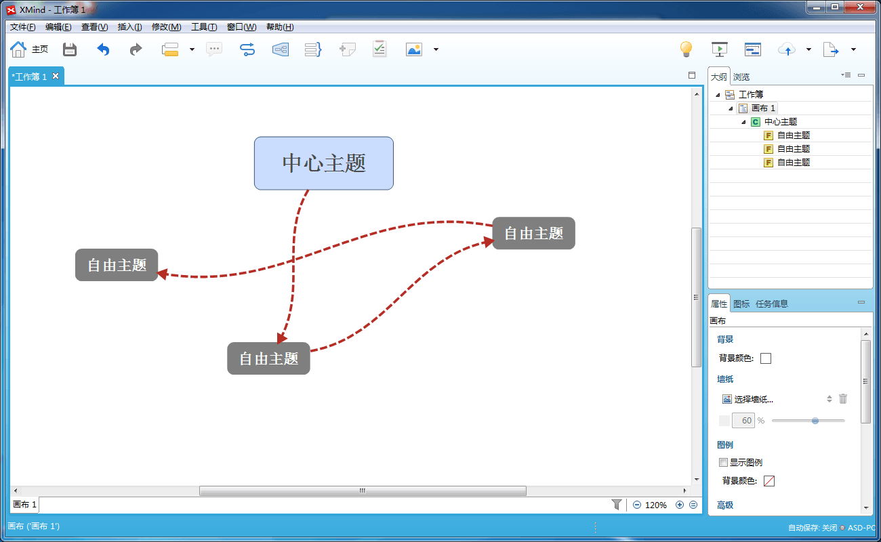This screenshot has height=542, width=881.
Task: Upload to cloud with the share icon
Action: click(787, 49)
